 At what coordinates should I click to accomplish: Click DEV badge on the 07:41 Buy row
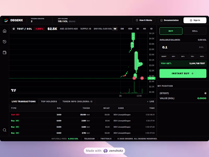coord(18,121)
